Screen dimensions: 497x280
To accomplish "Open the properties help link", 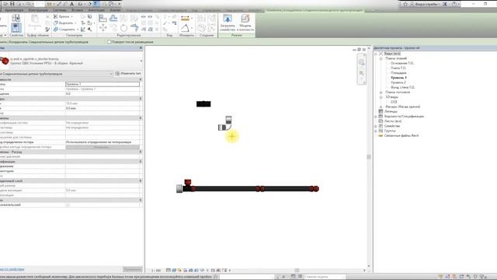I will point(12,269).
